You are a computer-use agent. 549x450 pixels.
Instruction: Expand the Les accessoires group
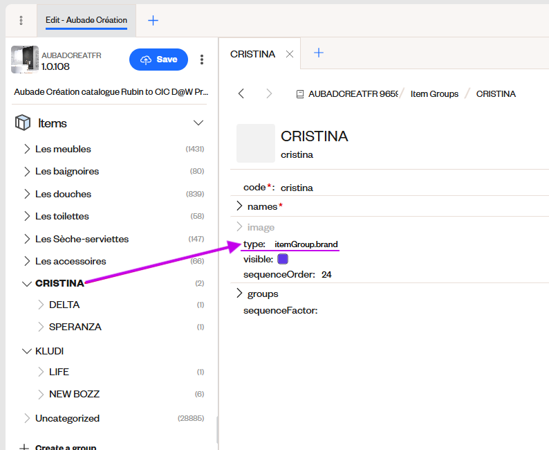27,261
